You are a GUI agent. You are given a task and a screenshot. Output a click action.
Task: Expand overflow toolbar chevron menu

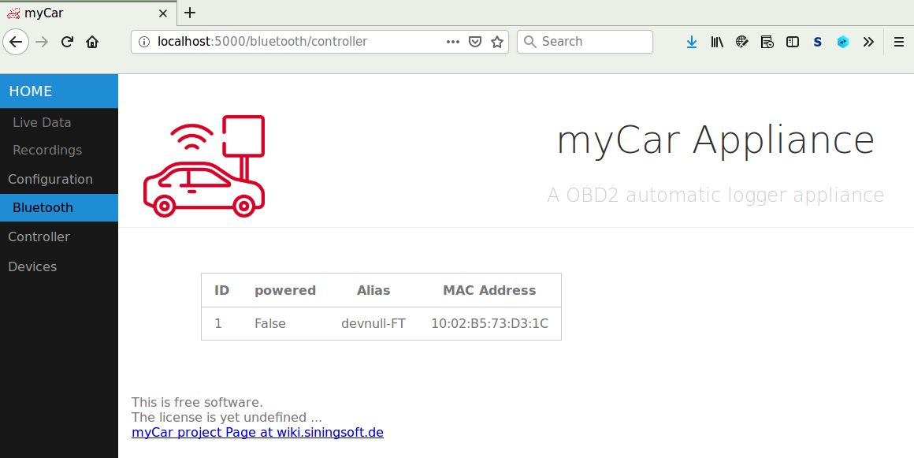click(868, 42)
